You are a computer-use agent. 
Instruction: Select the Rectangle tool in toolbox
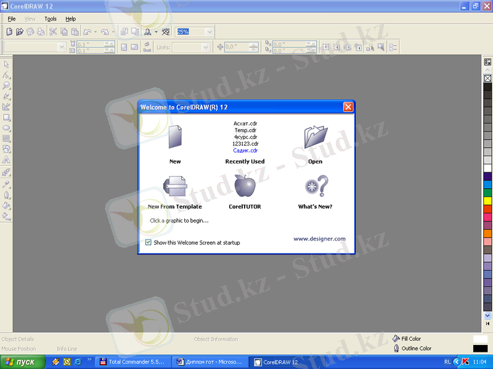(x=6, y=117)
